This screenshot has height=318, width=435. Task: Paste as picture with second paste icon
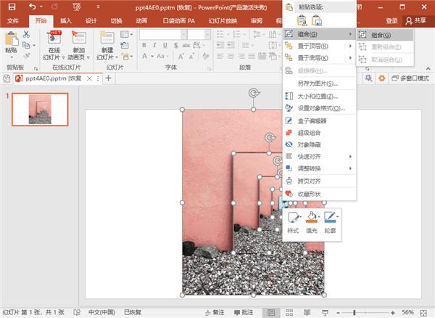click(x=317, y=20)
